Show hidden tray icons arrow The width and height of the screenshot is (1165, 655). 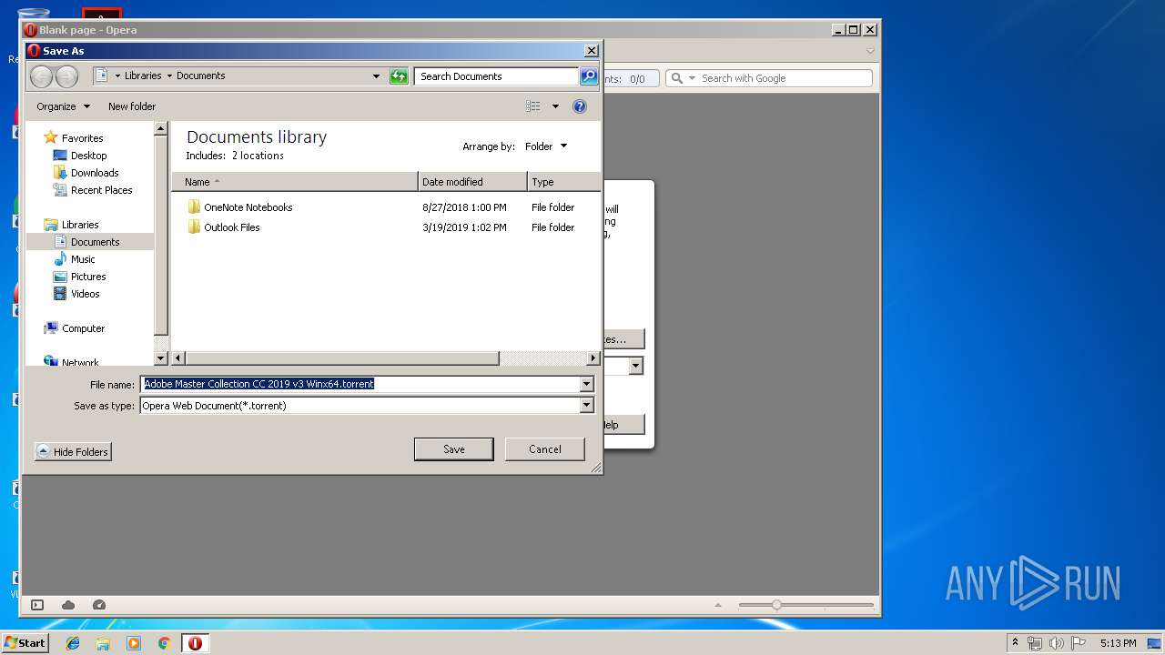click(1015, 643)
